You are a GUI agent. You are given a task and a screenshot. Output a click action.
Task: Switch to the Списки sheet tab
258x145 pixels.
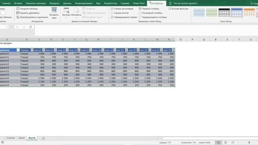(10, 138)
